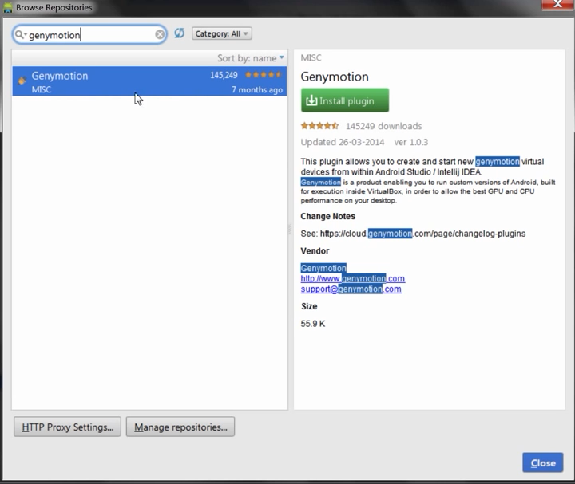Click the support@genymotion.com email link

tap(351, 289)
